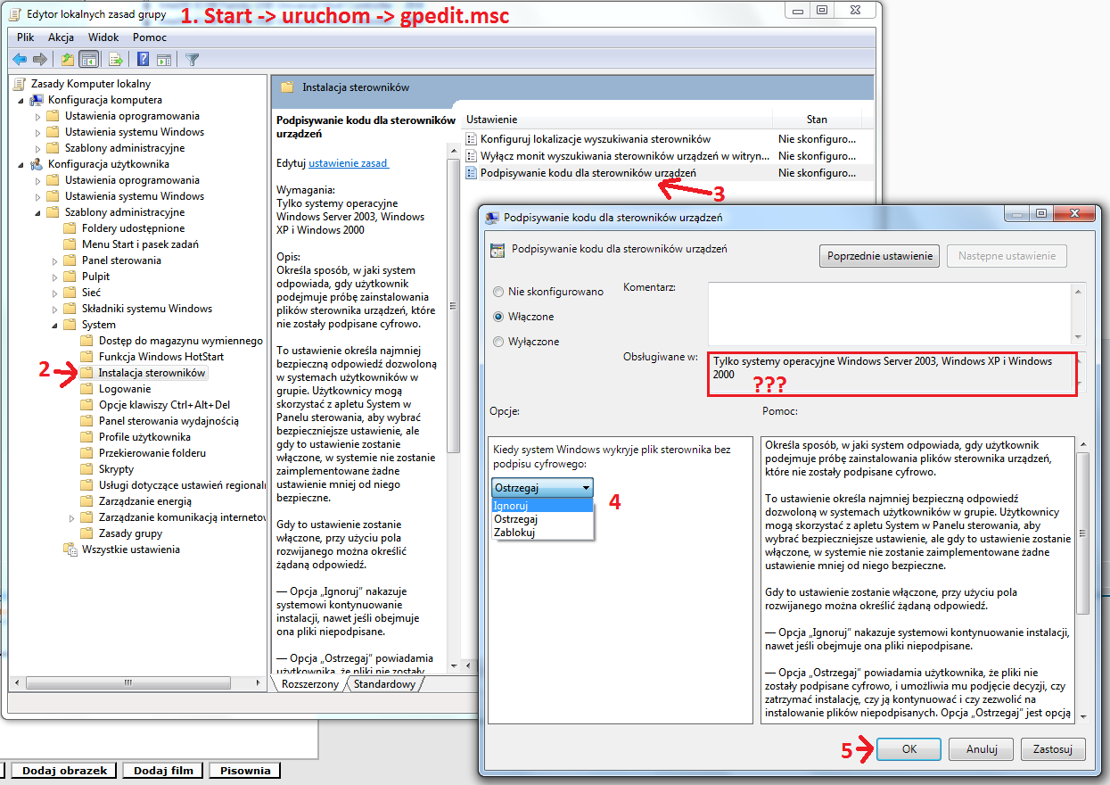Image resolution: width=1110 pixels, height=785 pixels.
Task: Choose Ignoruj from the dropdown list
Action: click(542, 506)
